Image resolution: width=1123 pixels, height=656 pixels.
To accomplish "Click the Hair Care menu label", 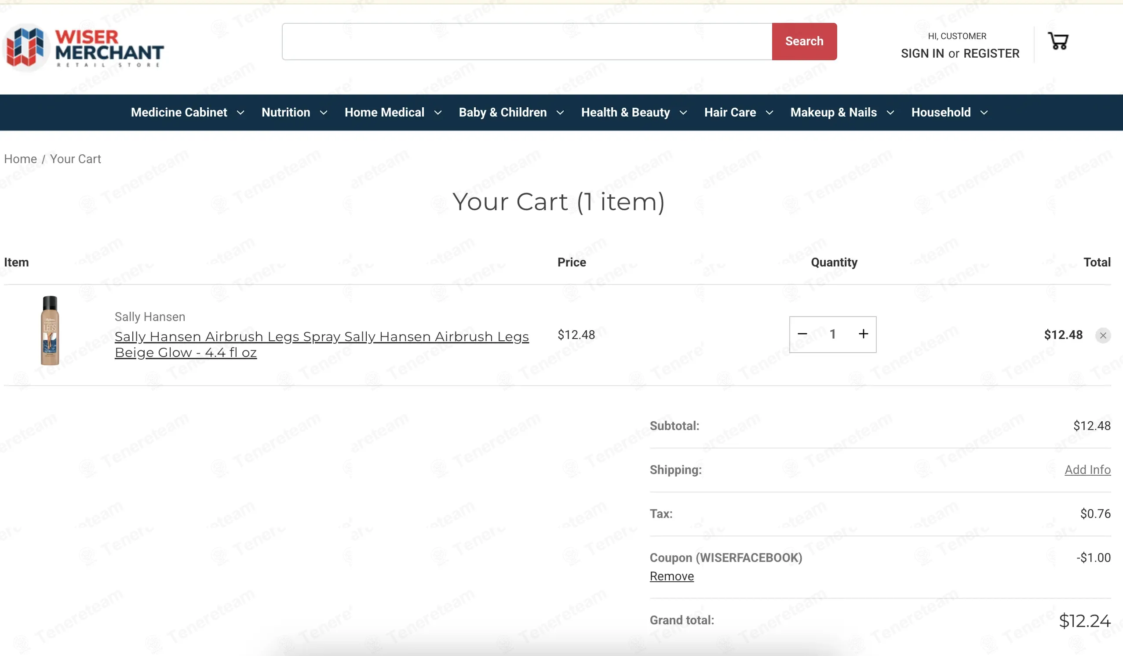I will (730, 112).
